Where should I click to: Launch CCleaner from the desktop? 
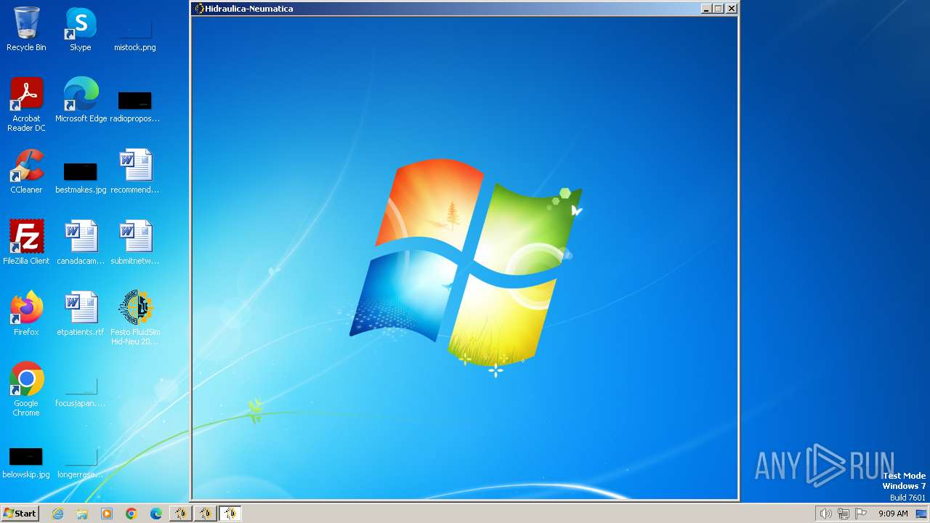26,171
